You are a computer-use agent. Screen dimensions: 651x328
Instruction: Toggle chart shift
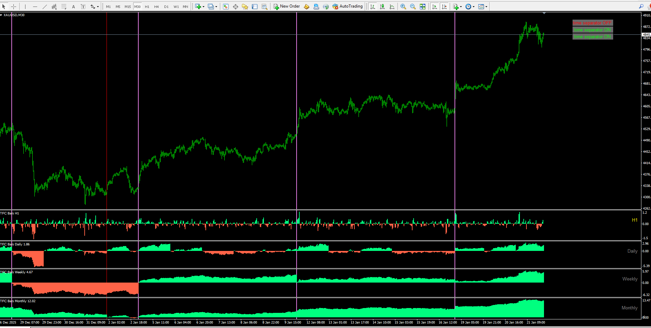coord(444,7)
